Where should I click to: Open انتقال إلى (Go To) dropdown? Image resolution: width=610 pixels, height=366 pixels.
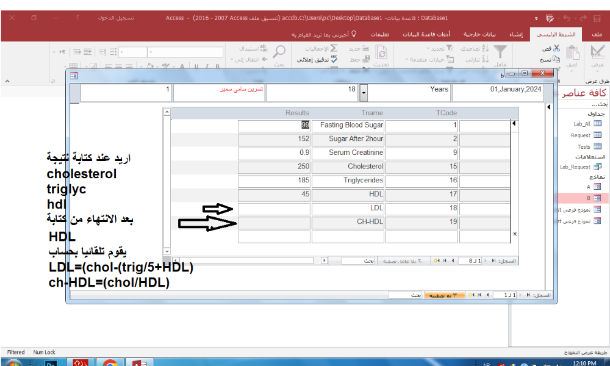tap(249, 59)
